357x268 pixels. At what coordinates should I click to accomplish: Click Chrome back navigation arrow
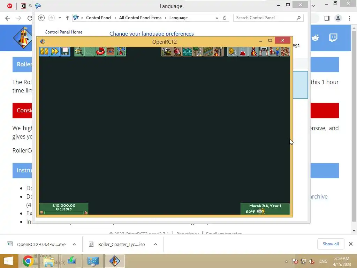(8, 18)
